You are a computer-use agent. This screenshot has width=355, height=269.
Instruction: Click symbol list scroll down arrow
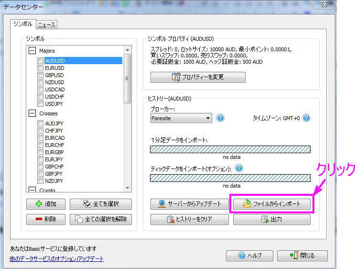click(x=128, y=188)
